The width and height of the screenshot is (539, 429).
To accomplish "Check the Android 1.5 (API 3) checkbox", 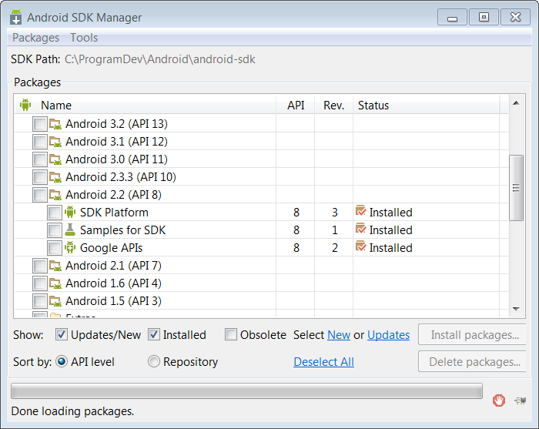I will coord(40,301).
